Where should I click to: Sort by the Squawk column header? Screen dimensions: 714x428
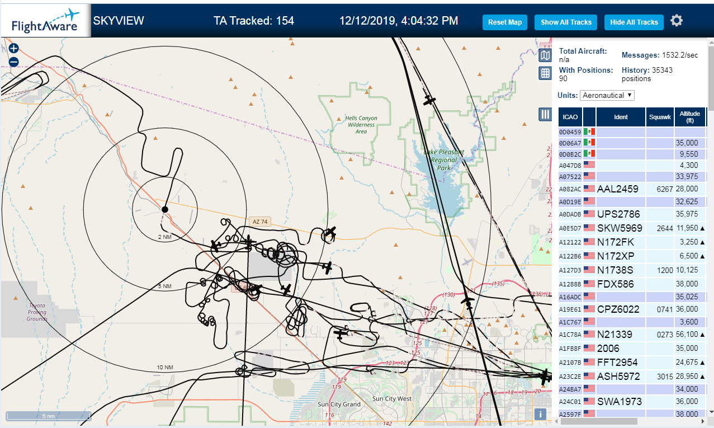pyautogui.click(x=660, y=117)
